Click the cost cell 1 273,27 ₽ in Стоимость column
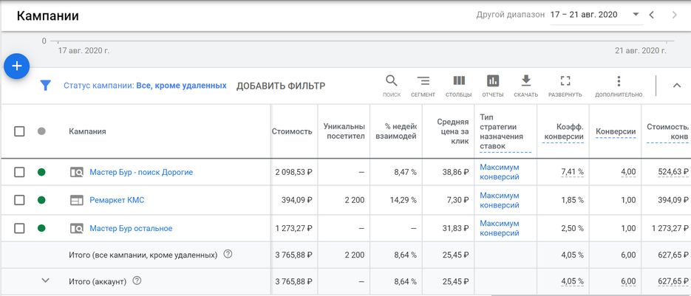The width and height of the screenshot is (691, 296). point(293,228)
